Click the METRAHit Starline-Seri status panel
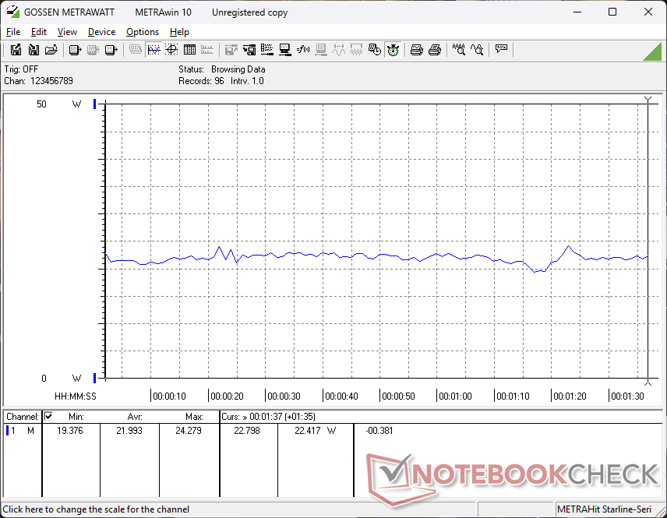667x518 pixels. coord(609,509)
